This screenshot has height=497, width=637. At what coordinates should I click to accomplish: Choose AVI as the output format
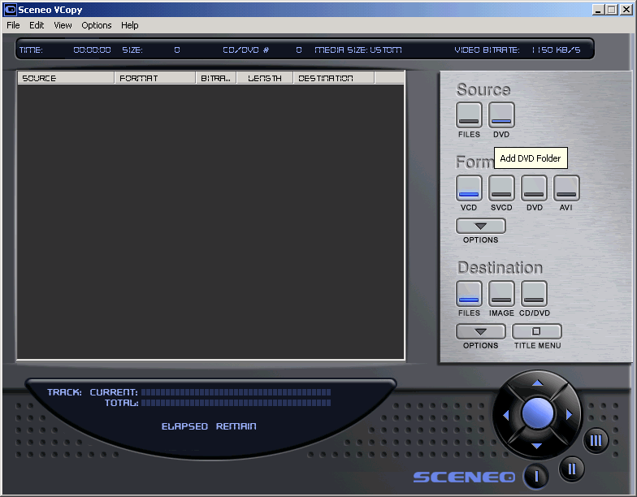coord(566,188)
